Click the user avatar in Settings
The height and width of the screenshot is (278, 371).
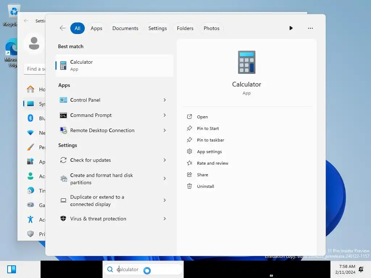(x=34, y=43)
